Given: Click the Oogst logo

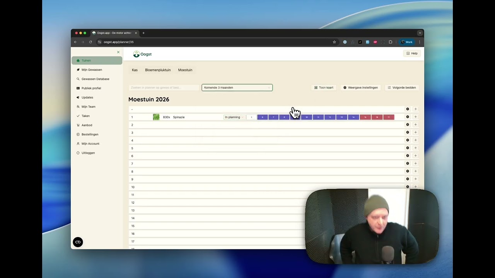Looking at the screenshot, I should [x=142, y=54].
